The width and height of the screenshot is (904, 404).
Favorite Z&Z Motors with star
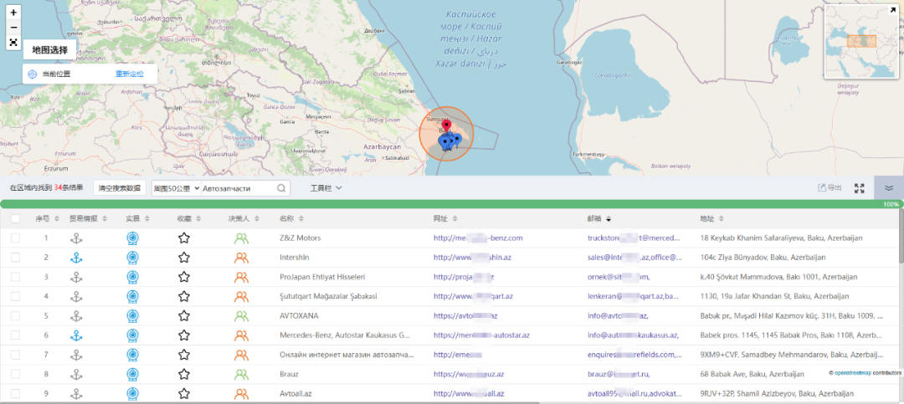tap(184, 238)
